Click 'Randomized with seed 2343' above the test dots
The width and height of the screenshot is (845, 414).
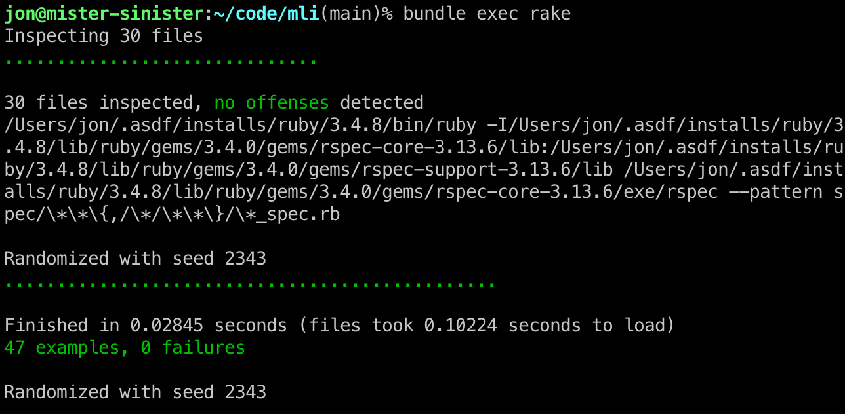(135, 259)
